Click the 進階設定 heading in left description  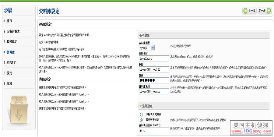tap(45, 79)
